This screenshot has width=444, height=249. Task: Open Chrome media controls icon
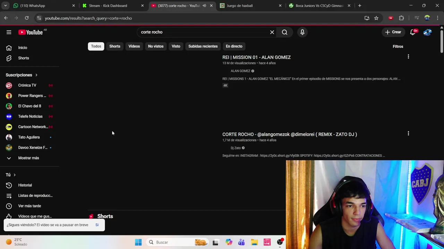point(417,18)
